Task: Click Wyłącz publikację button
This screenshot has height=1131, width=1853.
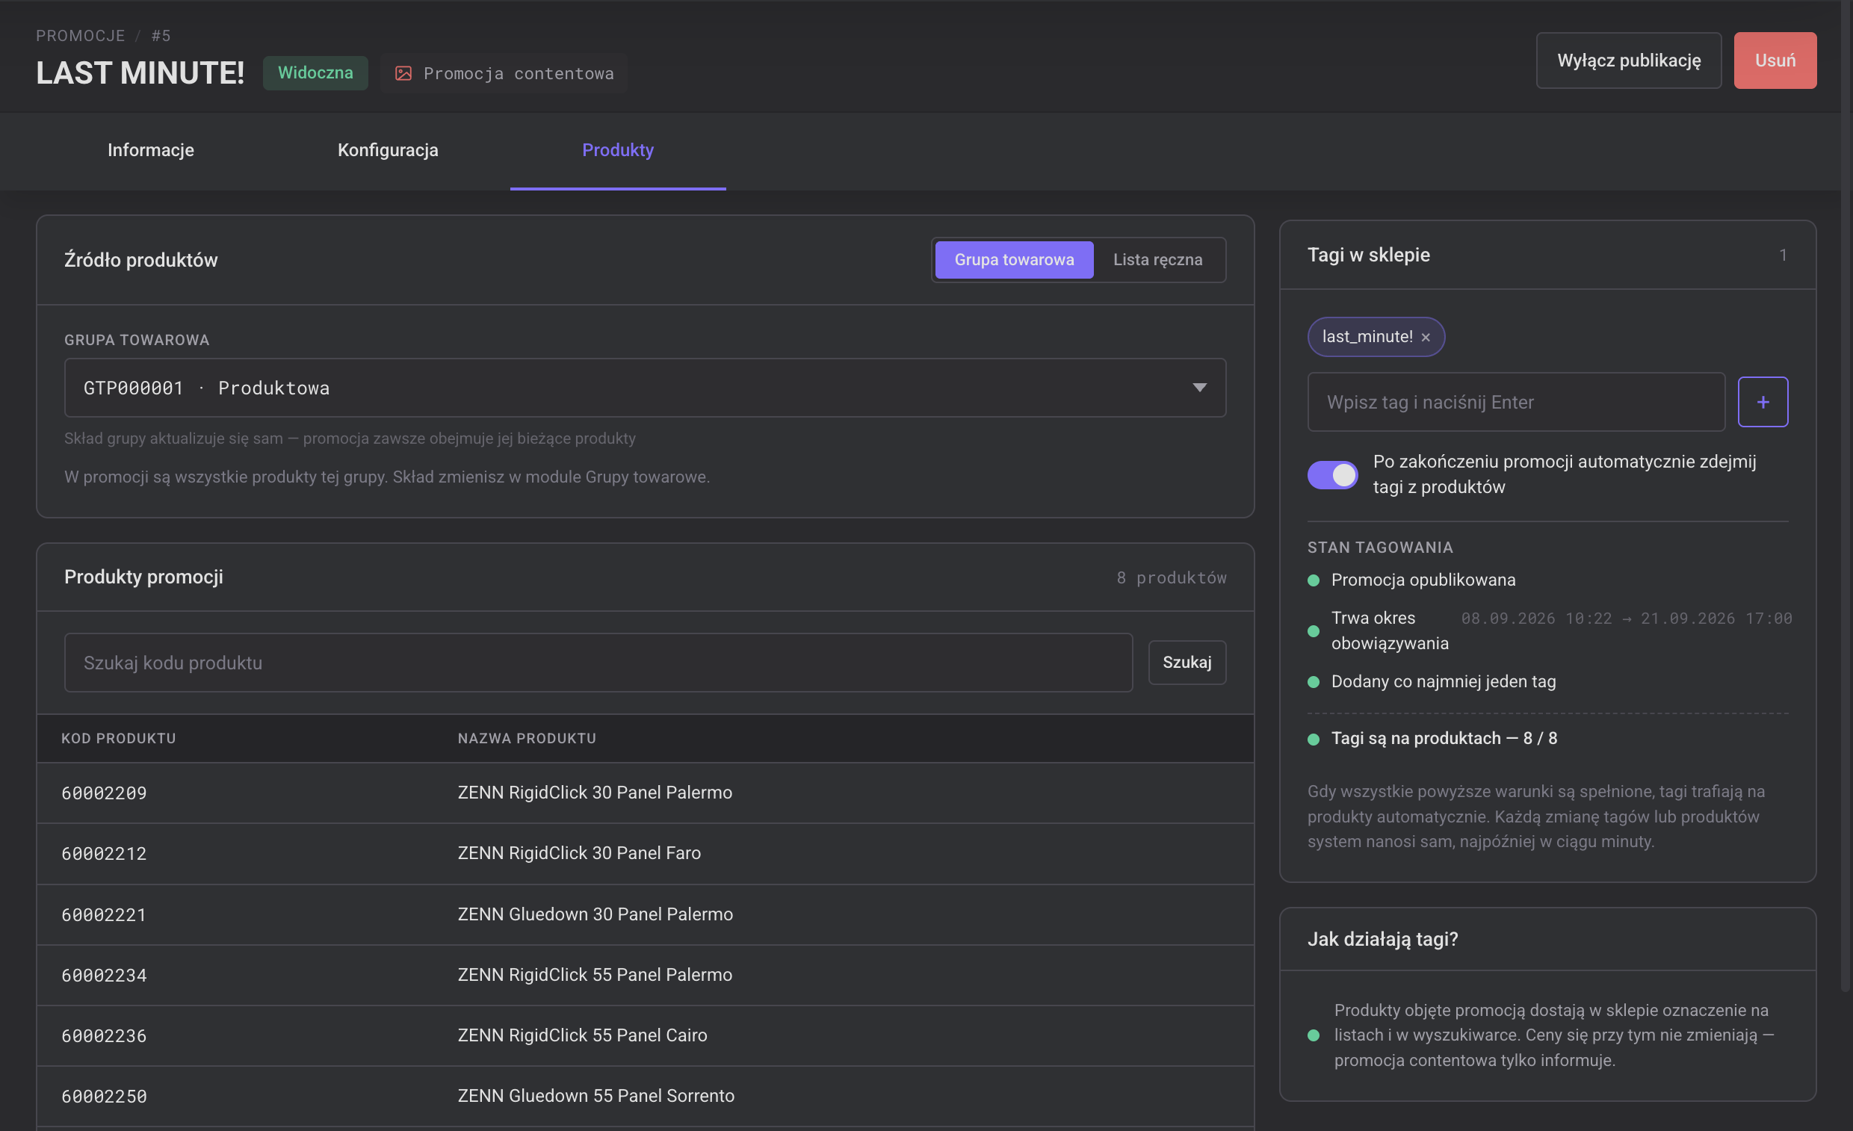Action: [1628, 61]
